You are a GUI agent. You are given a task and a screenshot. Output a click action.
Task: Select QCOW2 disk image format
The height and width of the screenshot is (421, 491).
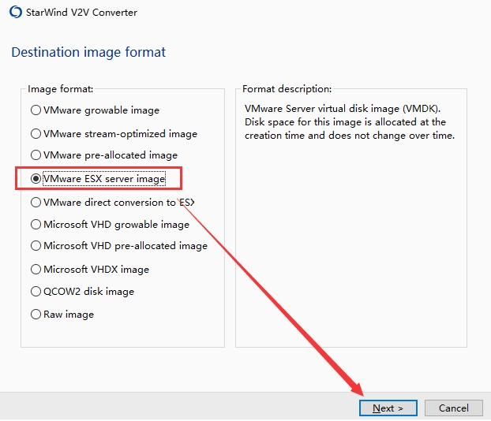tap(36, 292)
